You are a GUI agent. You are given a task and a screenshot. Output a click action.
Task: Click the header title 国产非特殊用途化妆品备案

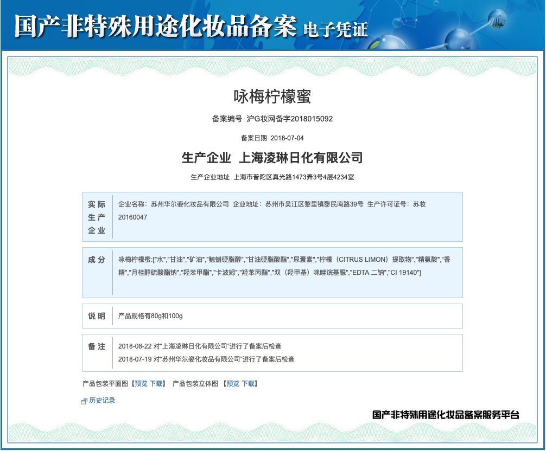coord(155,26)
